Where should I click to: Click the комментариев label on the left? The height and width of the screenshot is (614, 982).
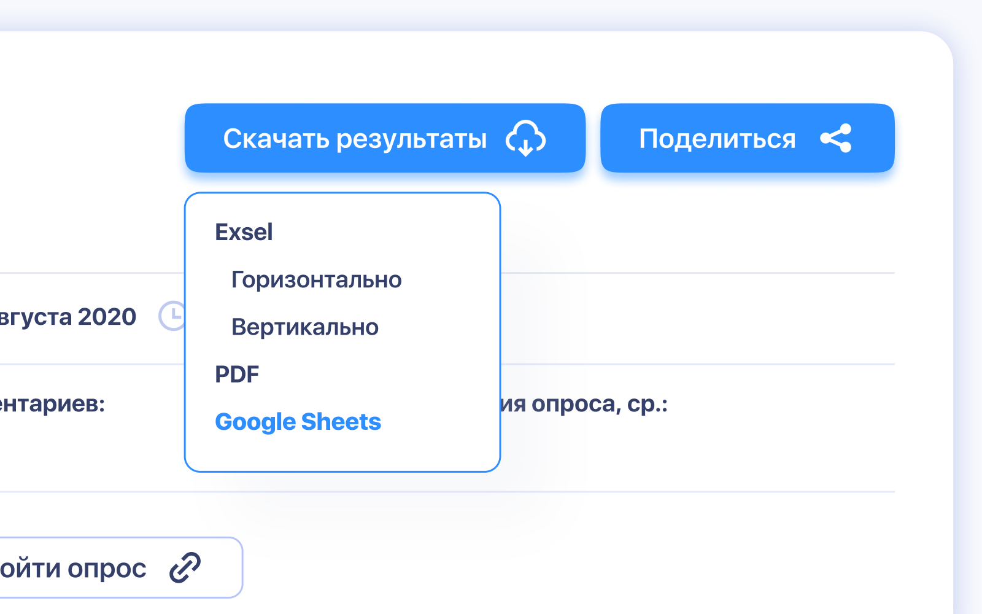point(52,404)
